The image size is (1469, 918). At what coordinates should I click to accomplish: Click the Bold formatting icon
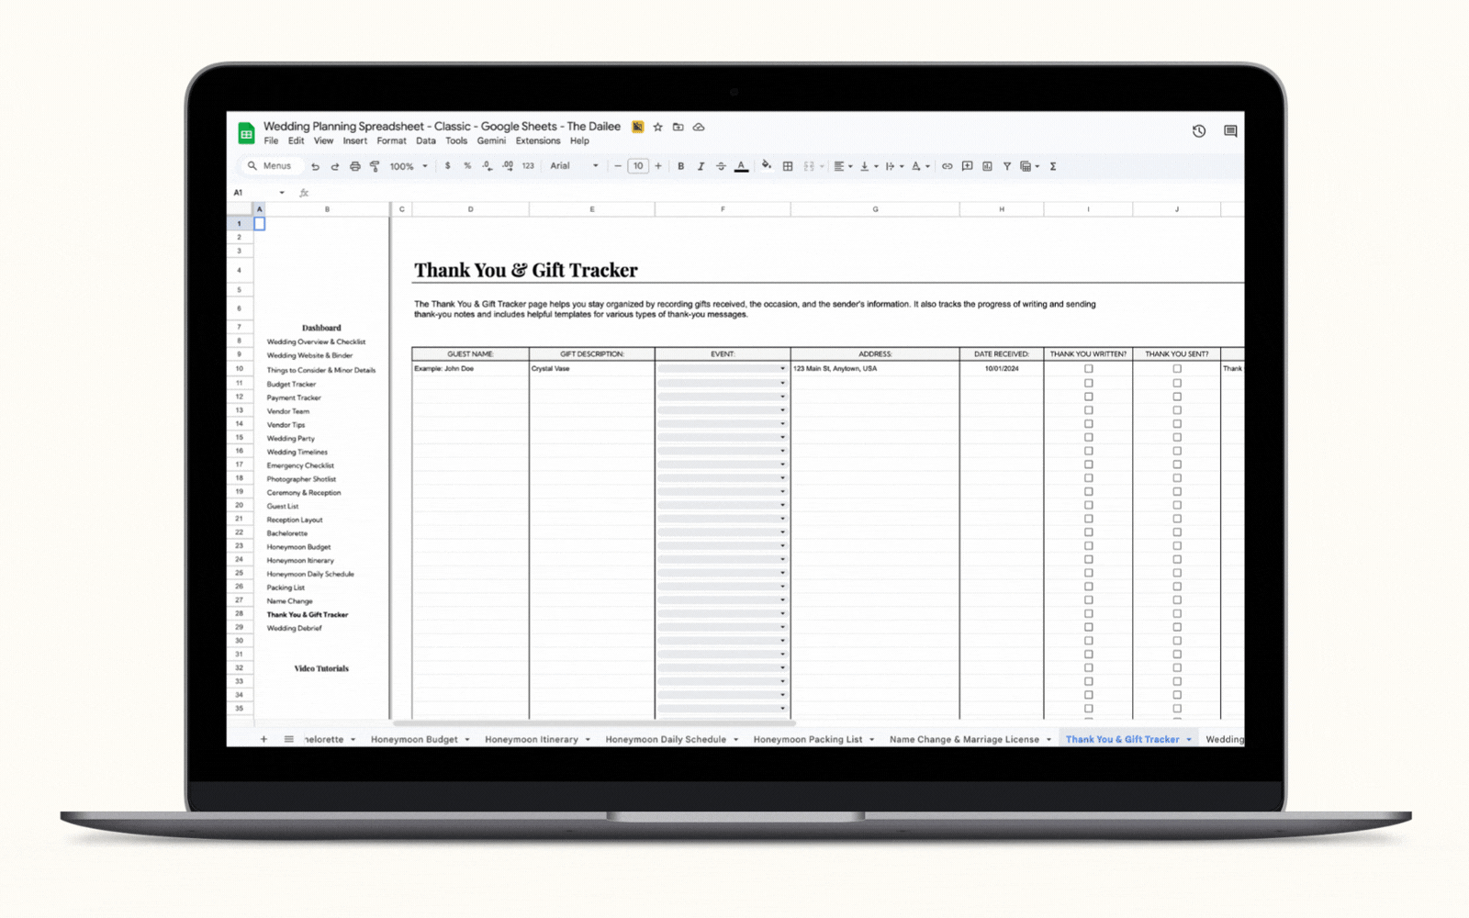coord(680,166)
